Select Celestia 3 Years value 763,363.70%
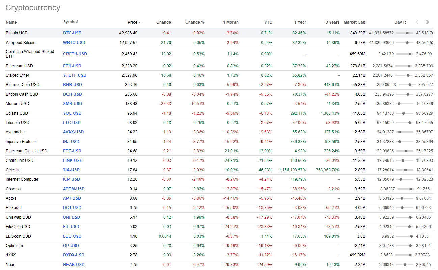The width and height of the screenshot is (438, 270). click(328, 170)
